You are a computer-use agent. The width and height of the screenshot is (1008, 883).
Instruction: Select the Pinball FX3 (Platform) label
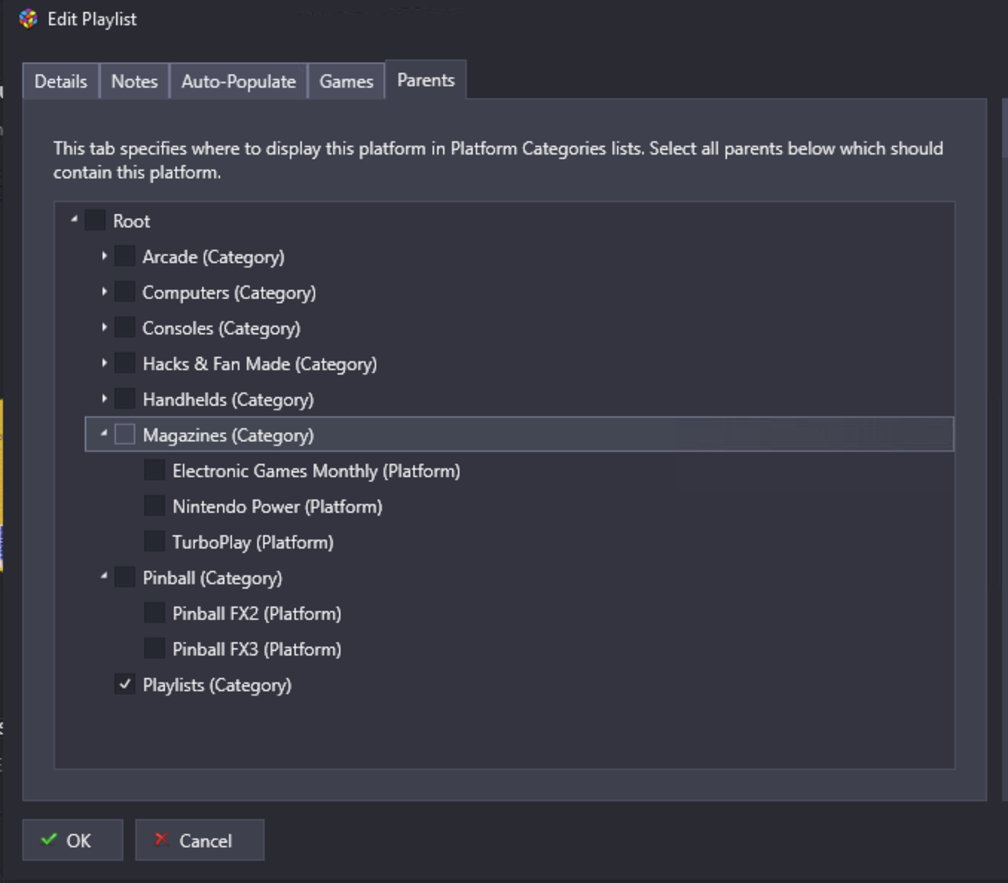click(x=257, y=650)
